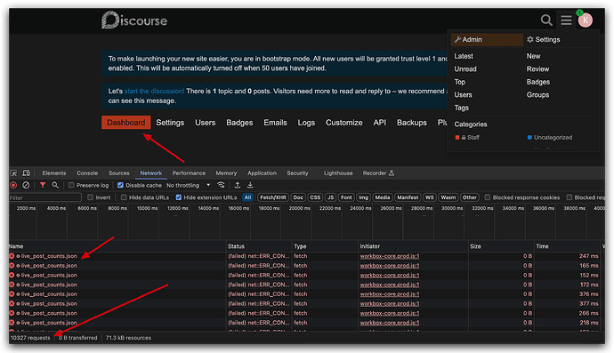Select the Media filter
614x353 pixels.
[x=382, y=197]
